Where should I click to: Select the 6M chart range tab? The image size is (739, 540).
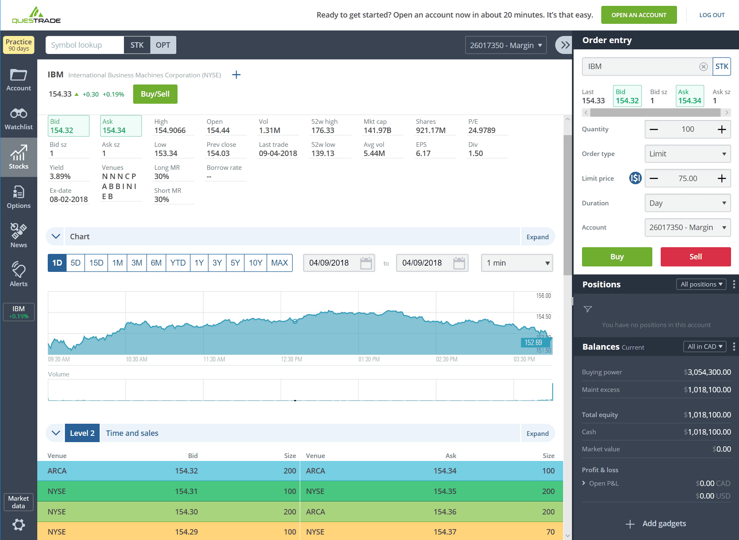tap(156, 263)
